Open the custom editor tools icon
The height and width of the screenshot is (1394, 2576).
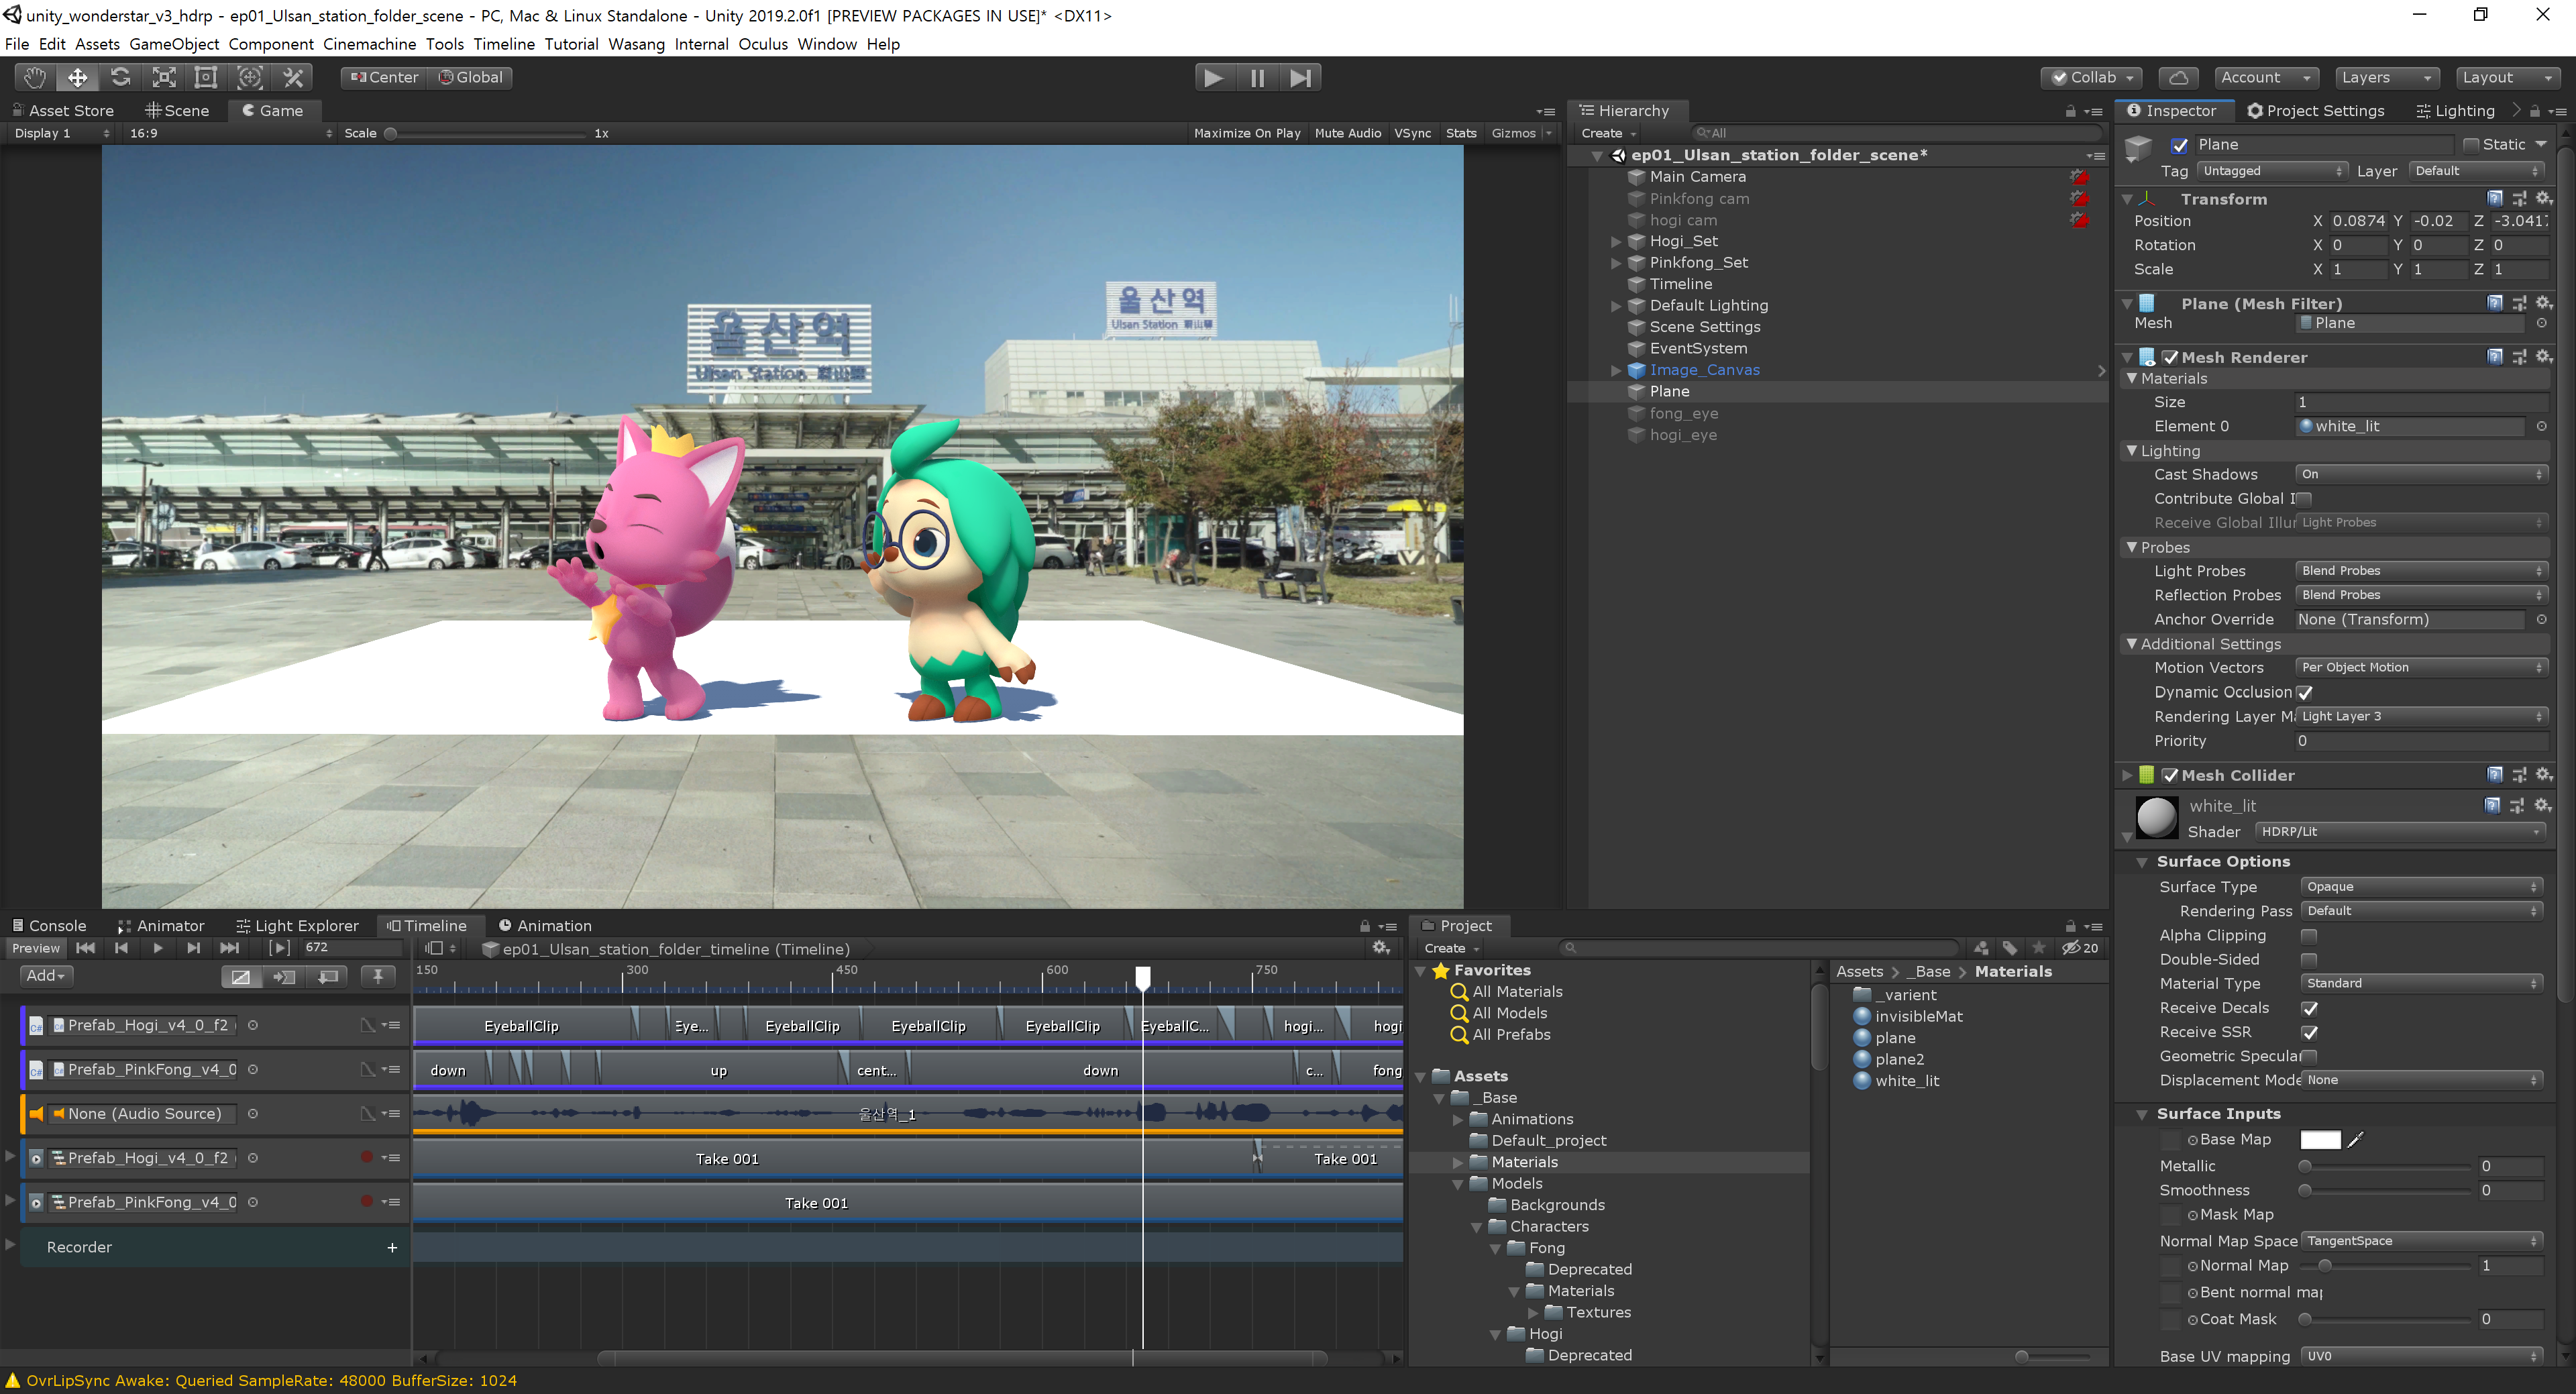click(x=293, y=77)
